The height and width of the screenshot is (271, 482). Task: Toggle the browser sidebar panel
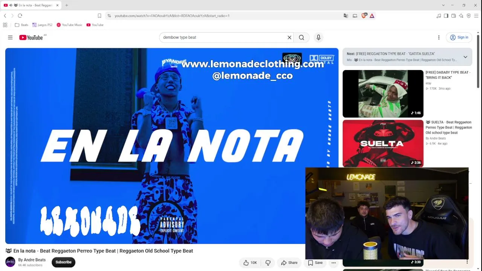(x=446, y=16)
